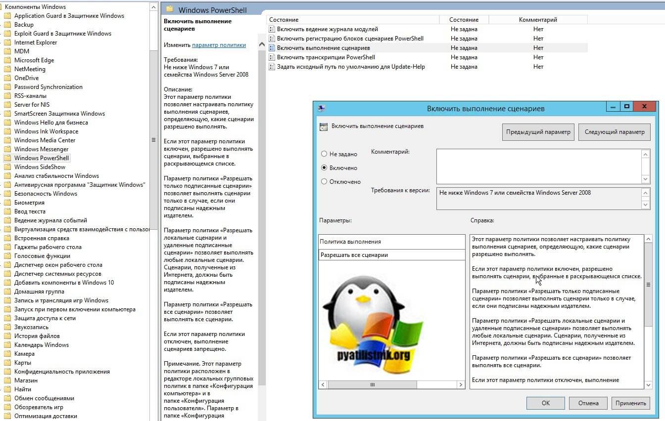Click the Windows PowerShell folder icon in tree
Viewport: 665px width, 421px height.
[7, 158]
